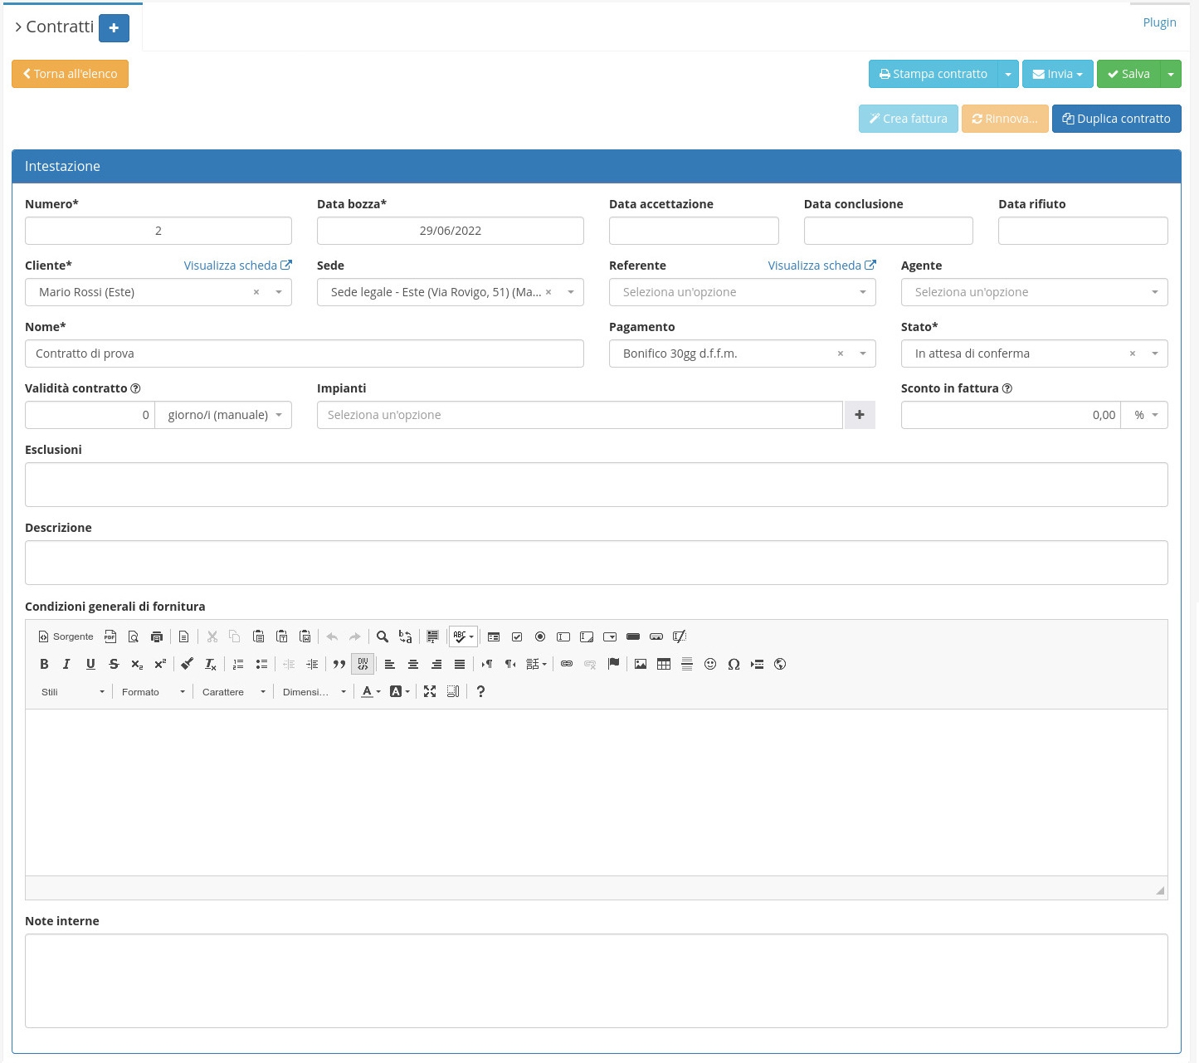Click the Nome input field
This screenshot has width=1204, height=1063.
point(304,354)
